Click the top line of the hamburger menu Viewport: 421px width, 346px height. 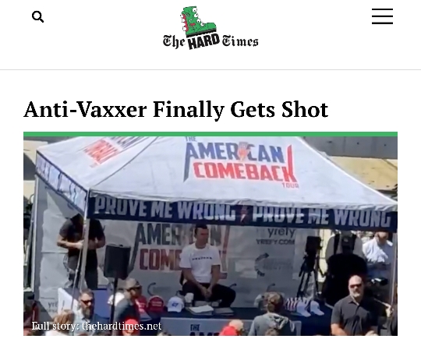(382, 9)
